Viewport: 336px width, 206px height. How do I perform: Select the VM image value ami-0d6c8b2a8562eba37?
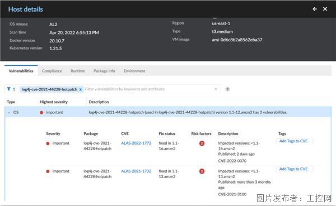237,40
